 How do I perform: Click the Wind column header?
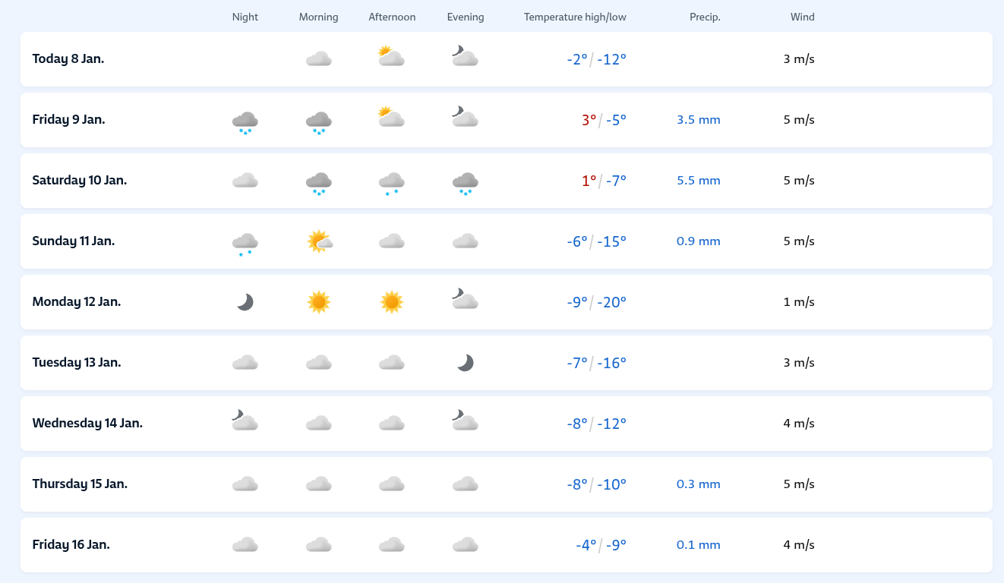pyautogui.click(x=802, y=17)
